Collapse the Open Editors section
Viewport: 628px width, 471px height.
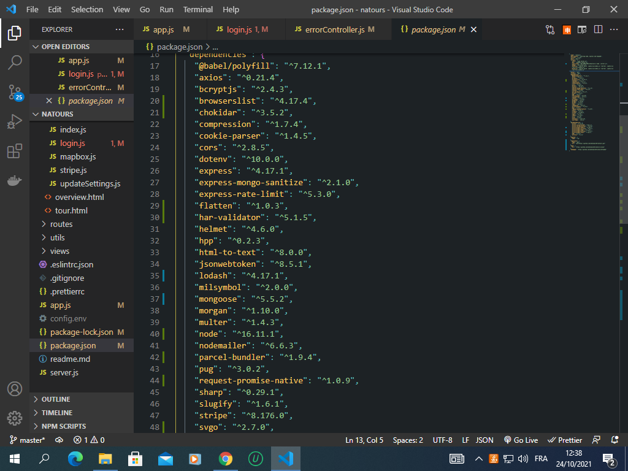tap(82, 47)
